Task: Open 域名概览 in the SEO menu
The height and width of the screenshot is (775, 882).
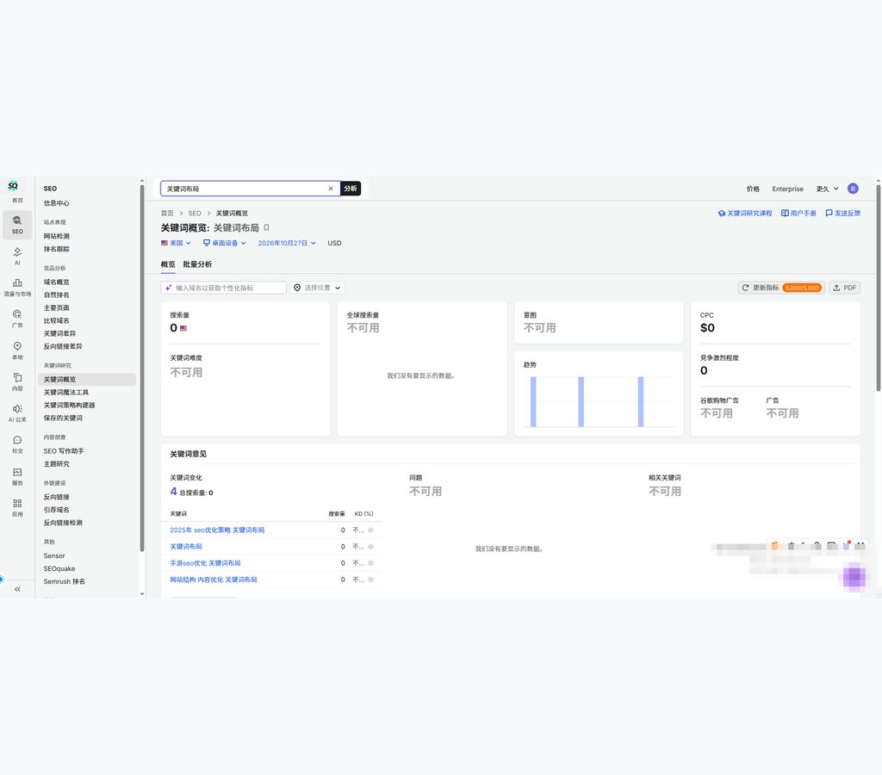Action: (56, 282)
